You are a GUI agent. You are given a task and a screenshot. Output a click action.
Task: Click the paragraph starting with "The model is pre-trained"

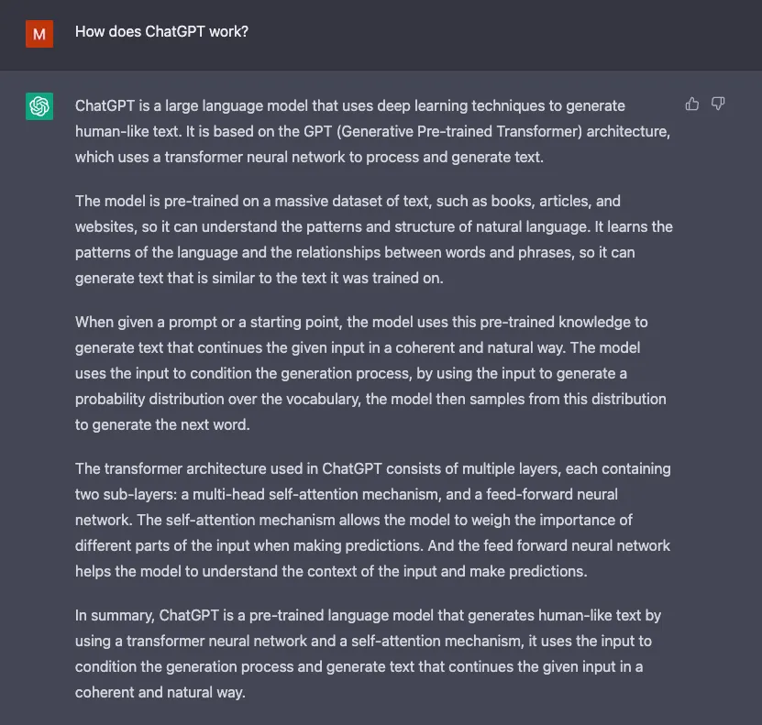pos(367,238)
